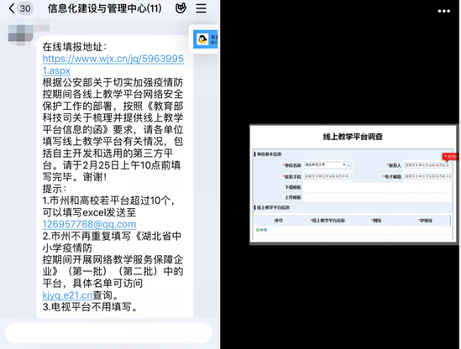Tap the rock-hand gesture icon in header
Viewport: 461px width, 349px height.
coord(181,8)
